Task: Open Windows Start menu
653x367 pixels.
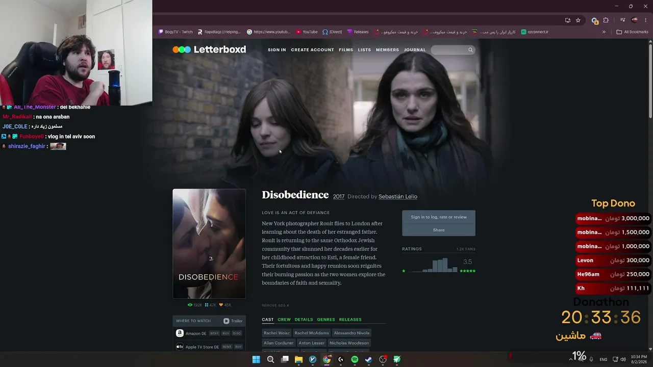Action: pos(256,359)
